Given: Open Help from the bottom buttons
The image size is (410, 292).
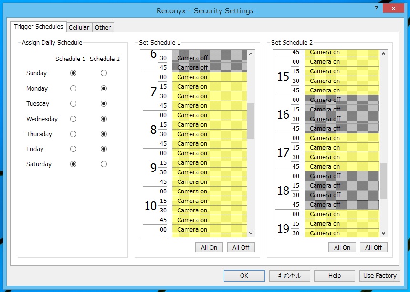Looking at the screenshot, I should pos(335,275).
